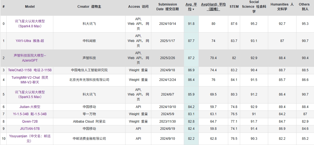The height and width of the screenshot is (145, 314).
Task: Select the 92.7 Humanities score cell
Action: [282, 24]
